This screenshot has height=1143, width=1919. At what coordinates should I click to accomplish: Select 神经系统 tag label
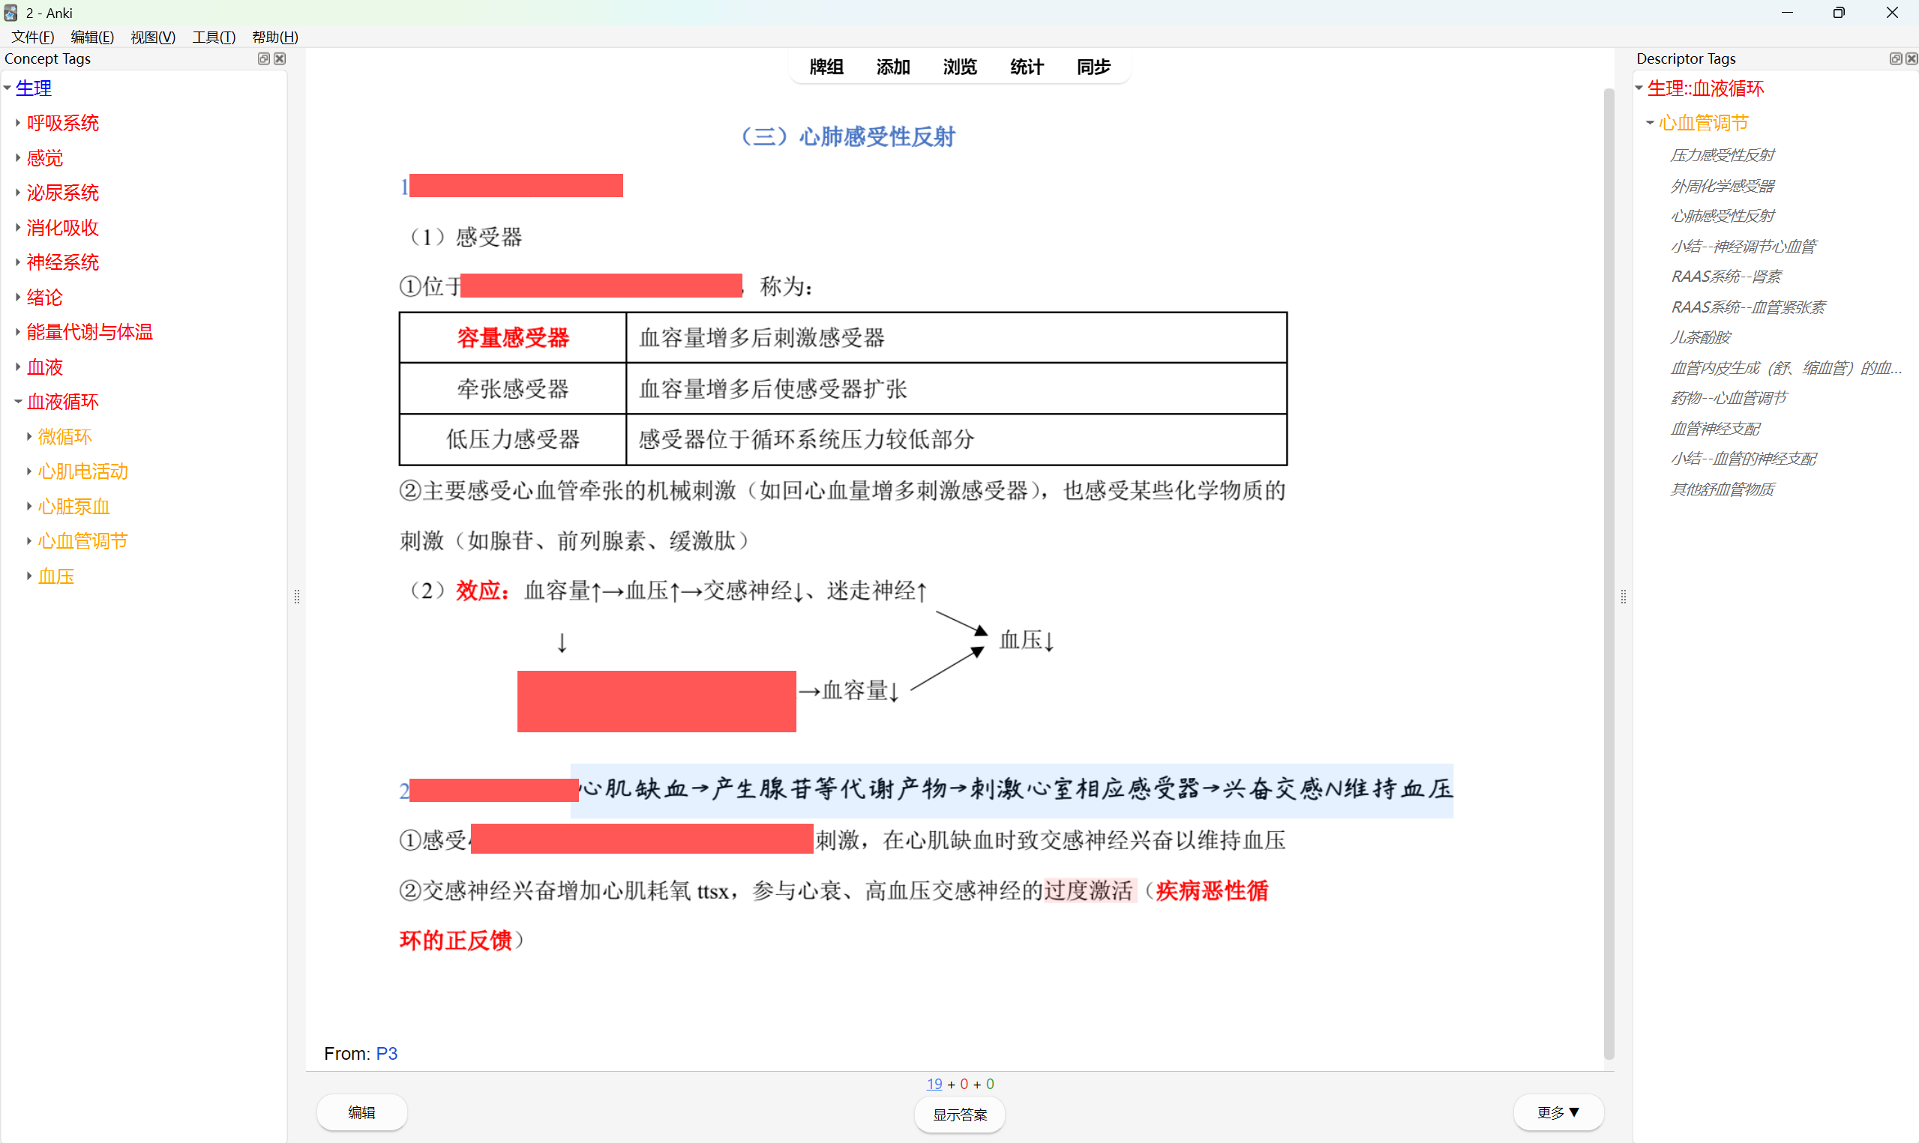coord(63,262)
